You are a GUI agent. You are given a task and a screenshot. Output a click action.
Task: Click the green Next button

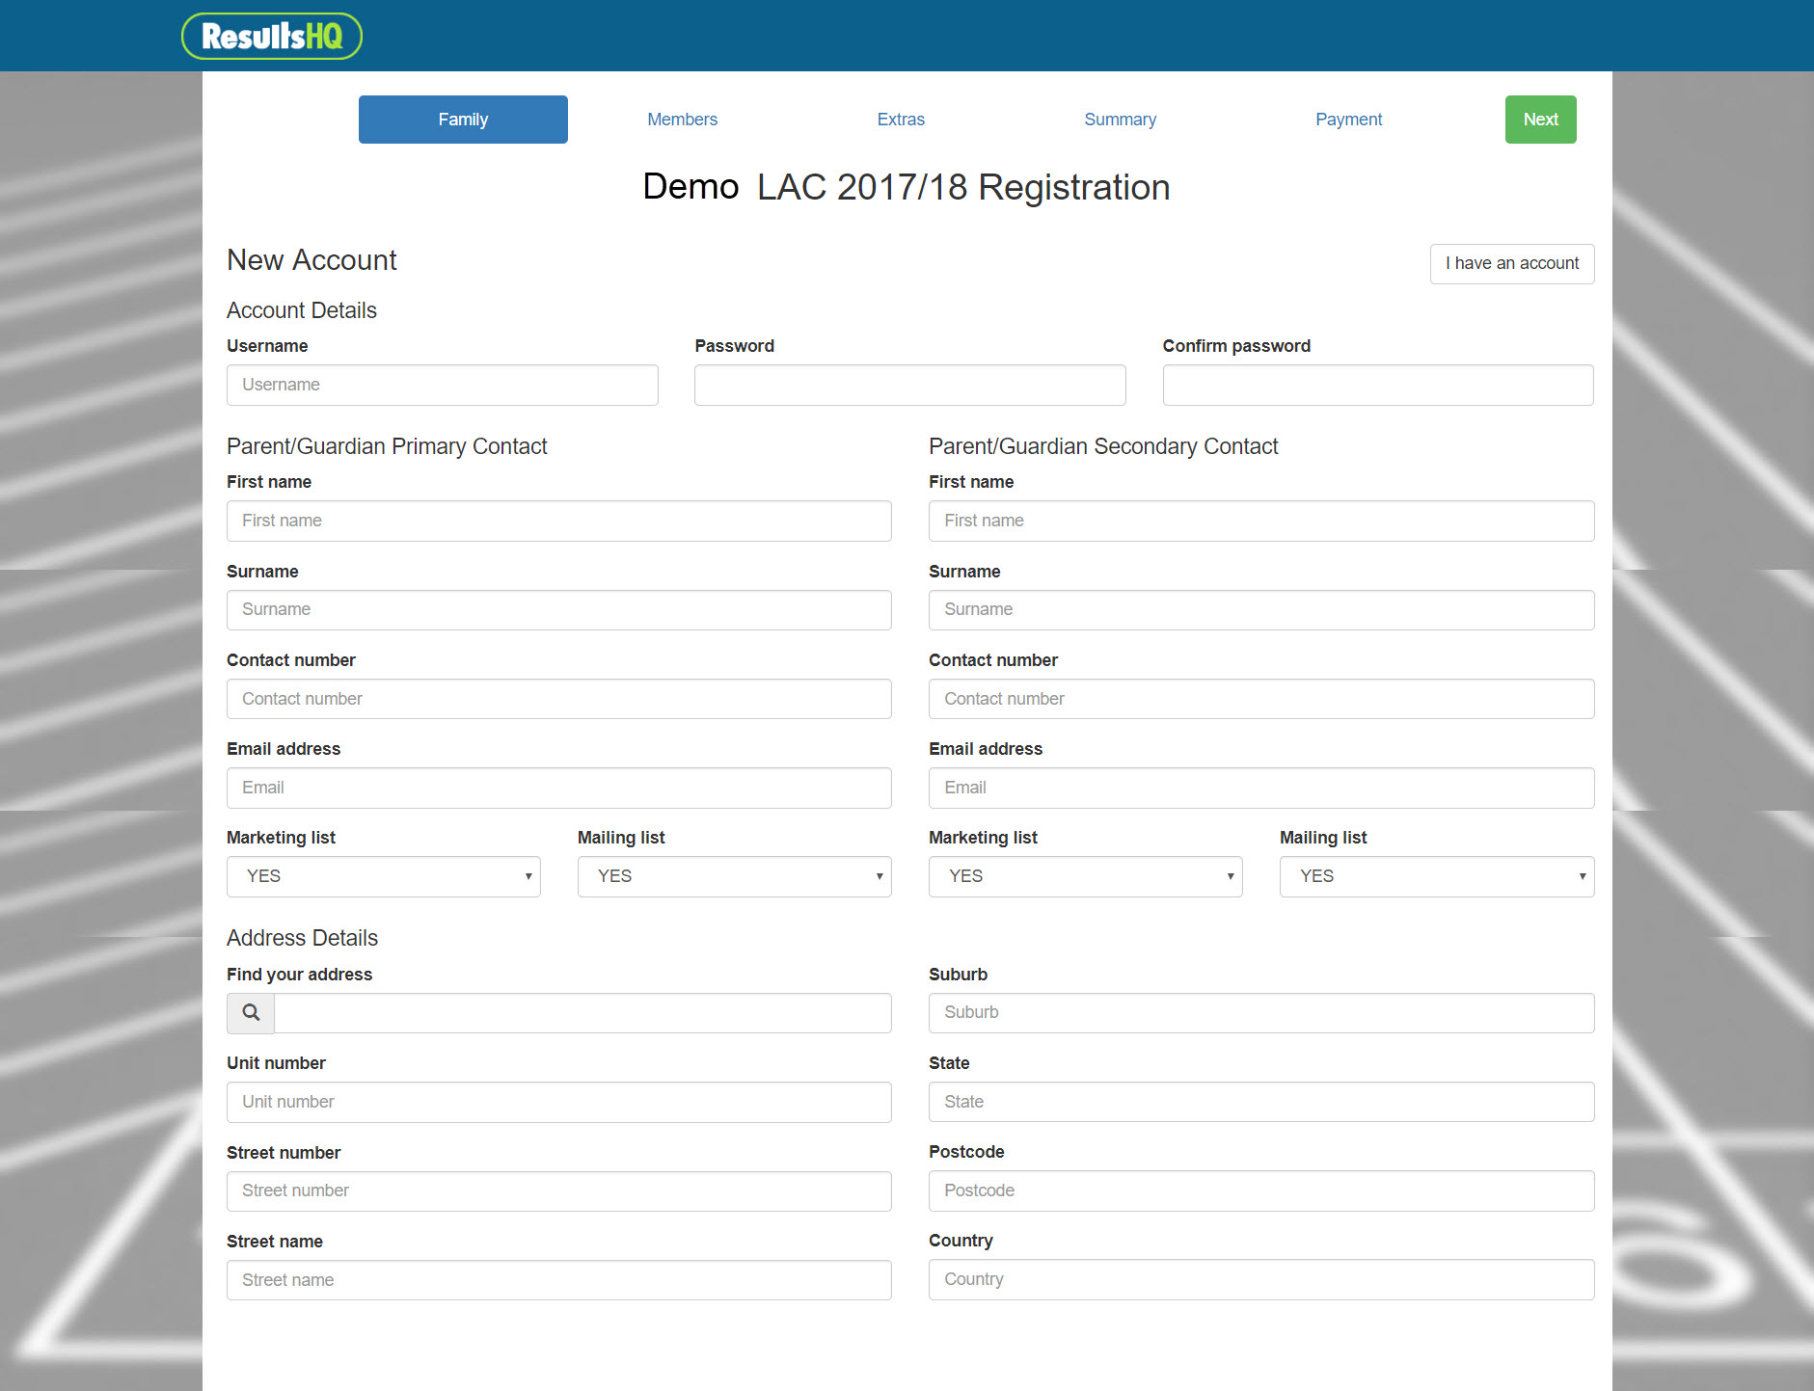click(1540, 120)
